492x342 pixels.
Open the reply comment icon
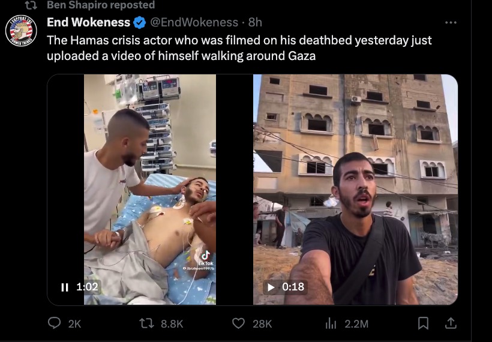coord(54,323)
